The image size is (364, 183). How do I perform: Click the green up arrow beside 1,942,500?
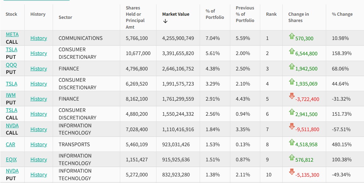pos(291,66)
